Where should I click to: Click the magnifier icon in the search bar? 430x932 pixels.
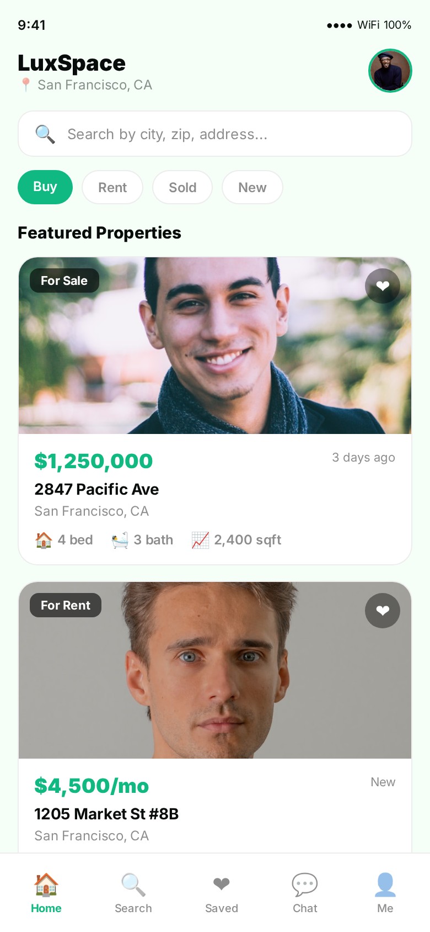pyautogui.click(x=45, y=134)
